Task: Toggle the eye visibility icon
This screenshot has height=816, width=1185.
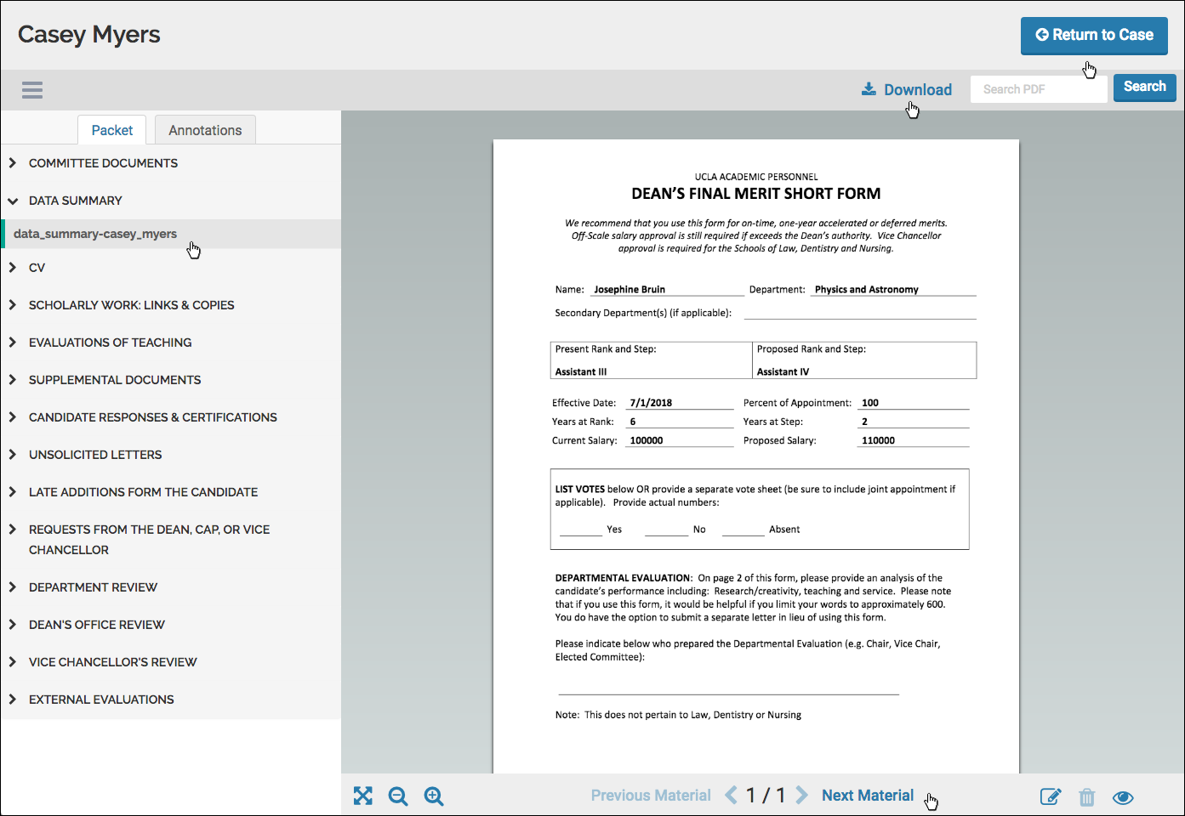Action: click(1123, 797)
